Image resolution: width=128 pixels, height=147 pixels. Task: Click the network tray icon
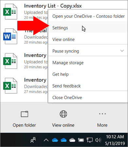coord(89,140)
